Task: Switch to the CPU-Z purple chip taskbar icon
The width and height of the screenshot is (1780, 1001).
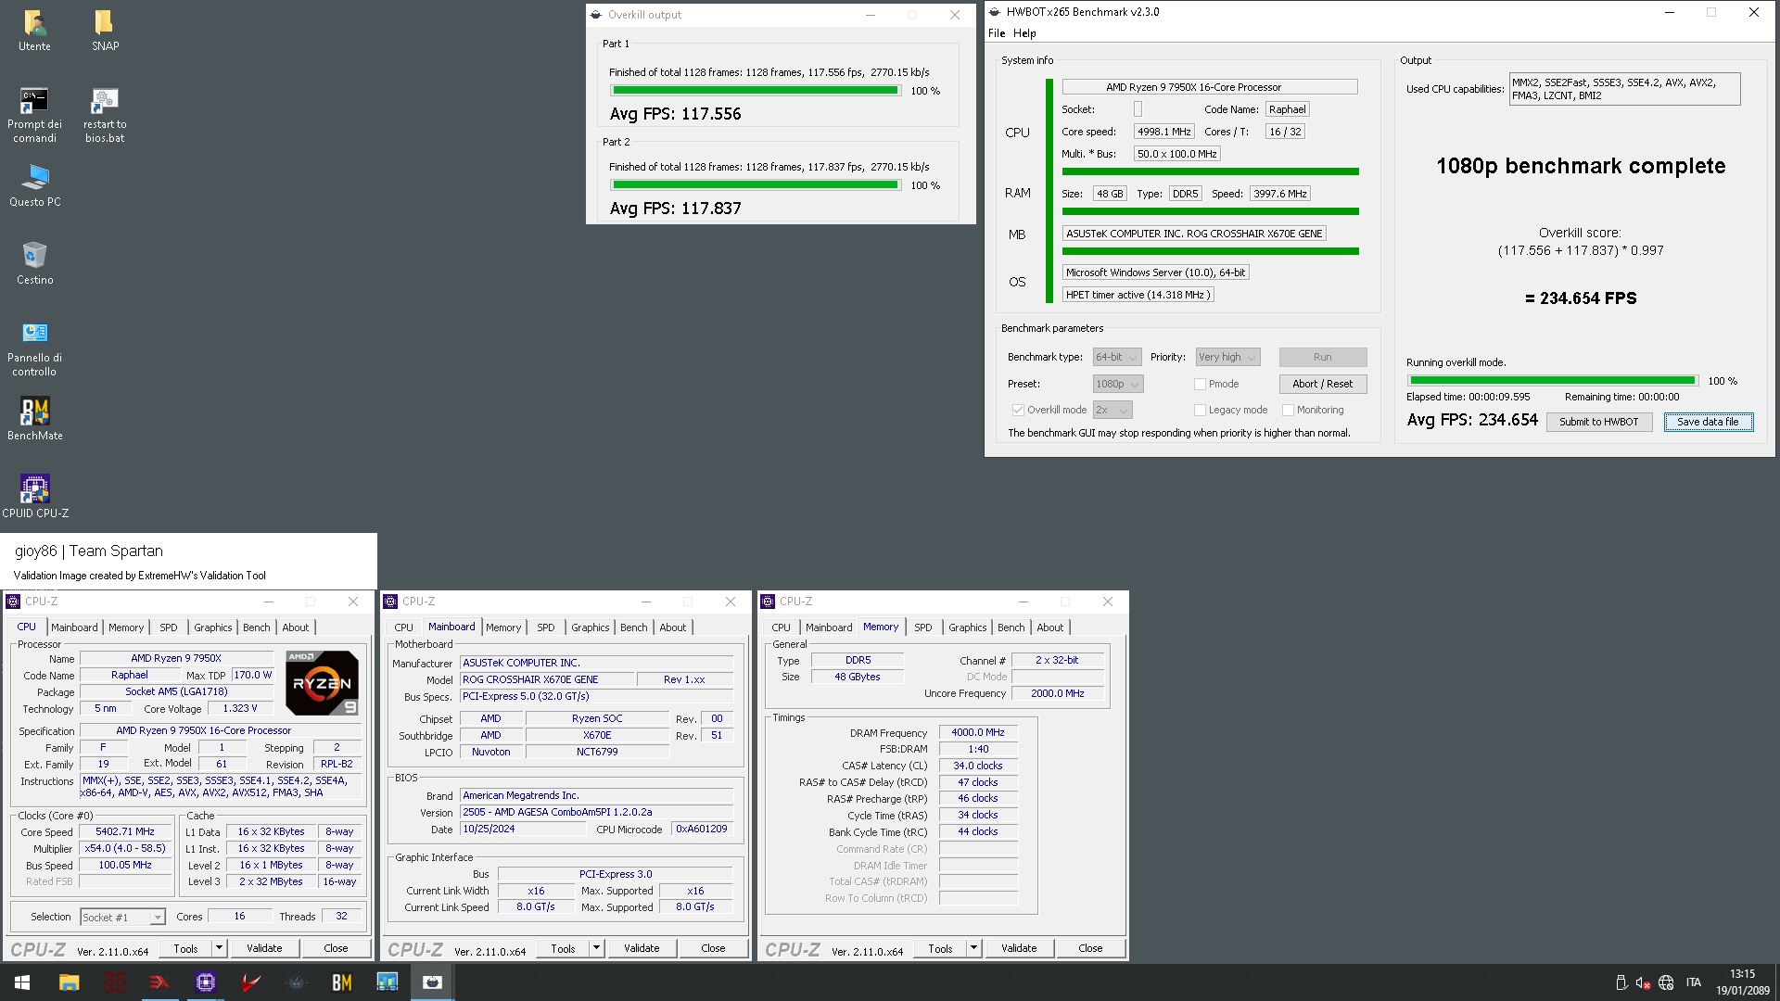Action: pyautogui.click(x=206, y=982)
